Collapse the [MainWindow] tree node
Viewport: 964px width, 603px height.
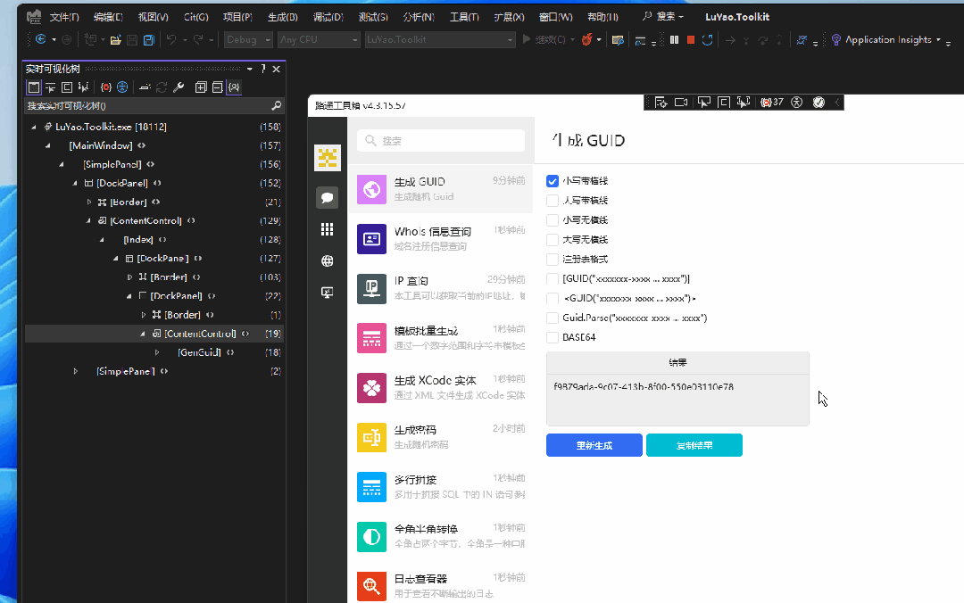(x=48, y=145)
